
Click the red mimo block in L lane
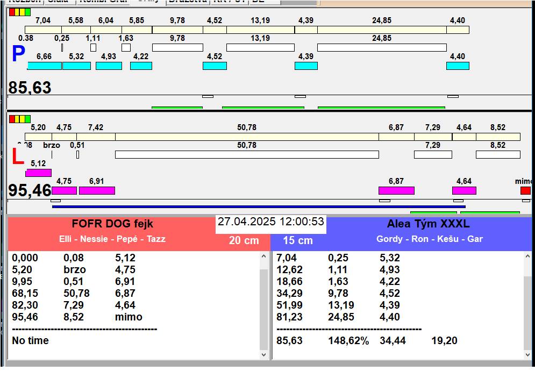[x=525, y=191]
